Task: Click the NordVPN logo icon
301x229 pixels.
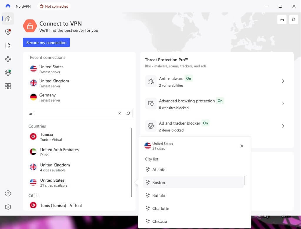Action: click(x=8, y=6)
